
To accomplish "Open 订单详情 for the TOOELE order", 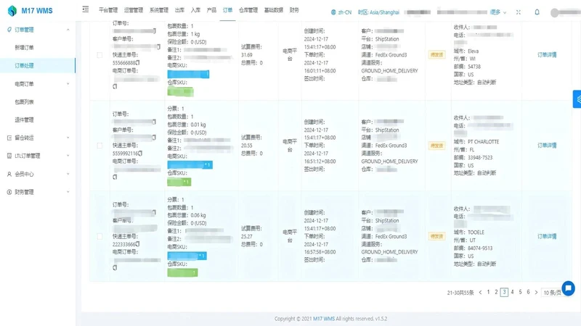I will [547, 236].
